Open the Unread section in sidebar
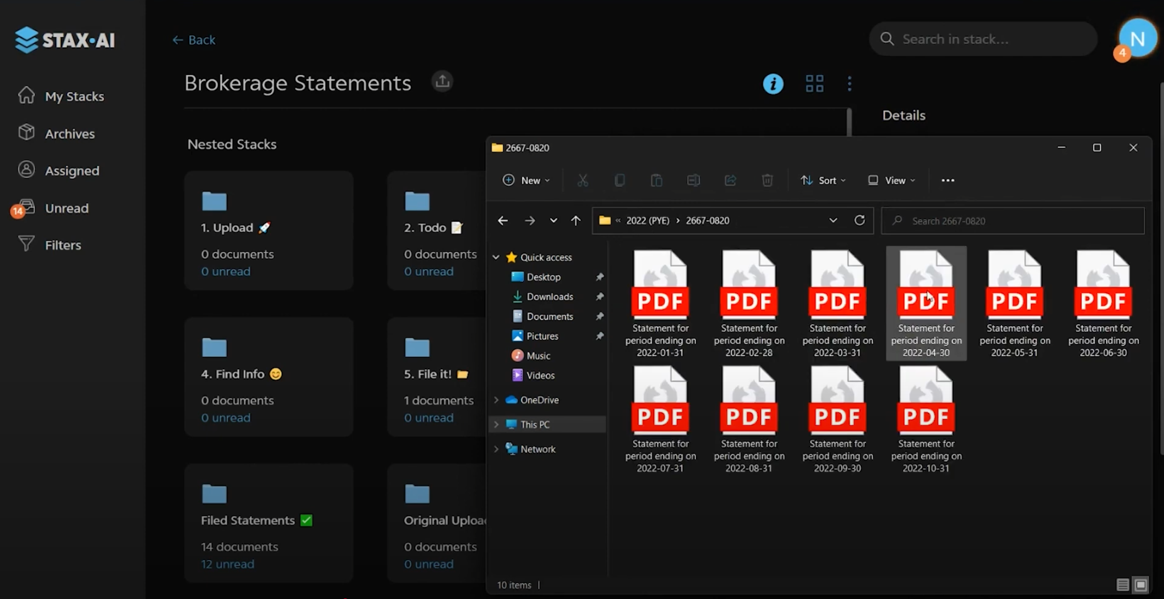 pos(66,208)
